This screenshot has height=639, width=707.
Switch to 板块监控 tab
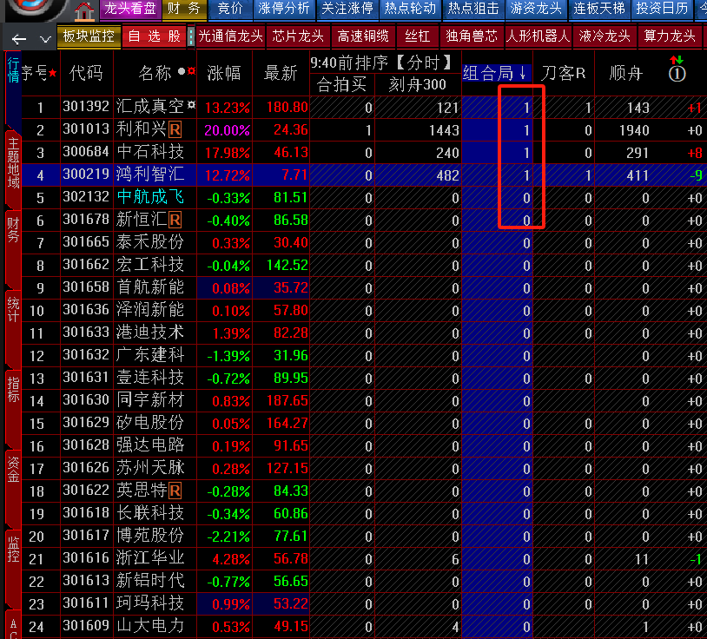tap(89, 36)
